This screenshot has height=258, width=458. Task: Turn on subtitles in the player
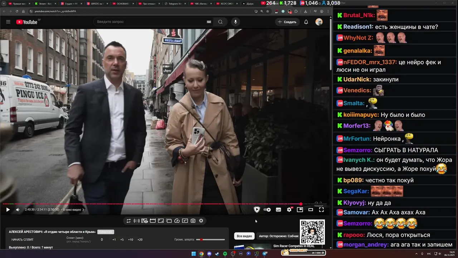coord(278,210)
